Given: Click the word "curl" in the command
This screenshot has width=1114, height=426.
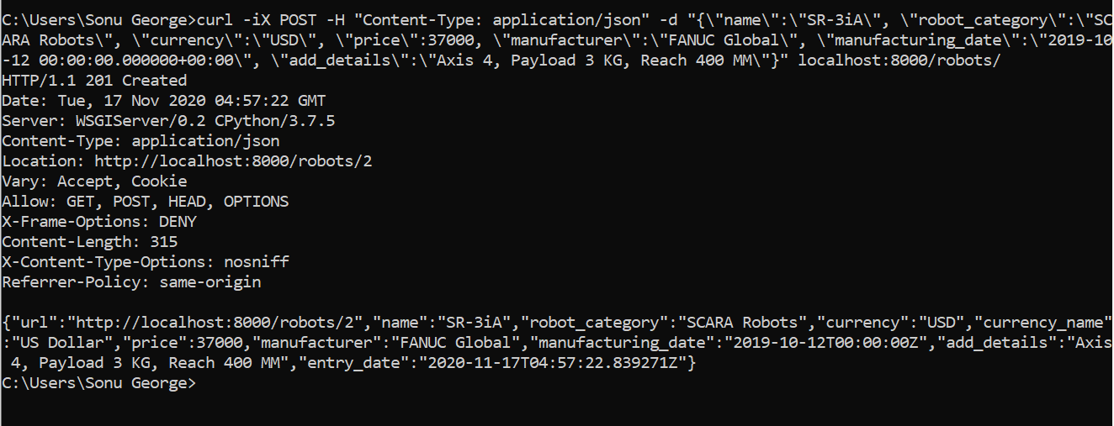Looking at the screenshot, I should (214, 20).
